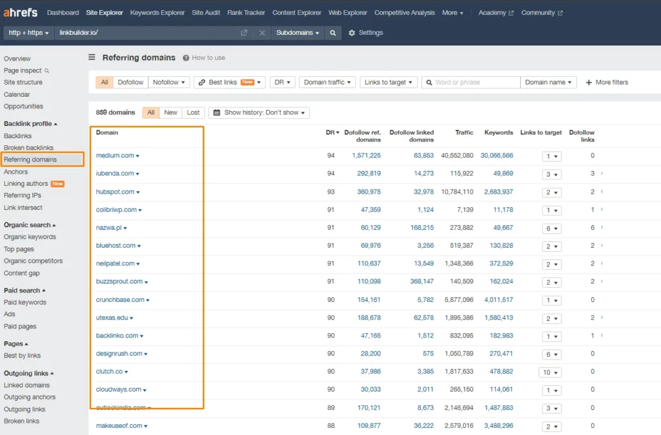Open Overview in the sidebar
661x435 pixels.
click(17, 59)
